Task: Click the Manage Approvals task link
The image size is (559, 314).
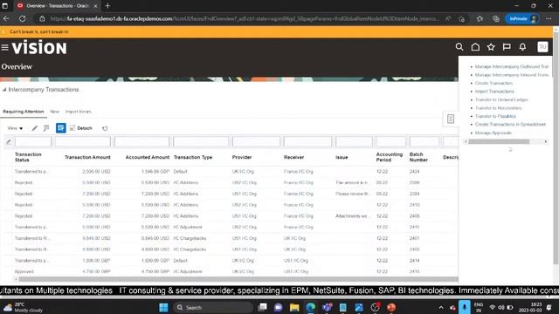Action: coord(493,133)
